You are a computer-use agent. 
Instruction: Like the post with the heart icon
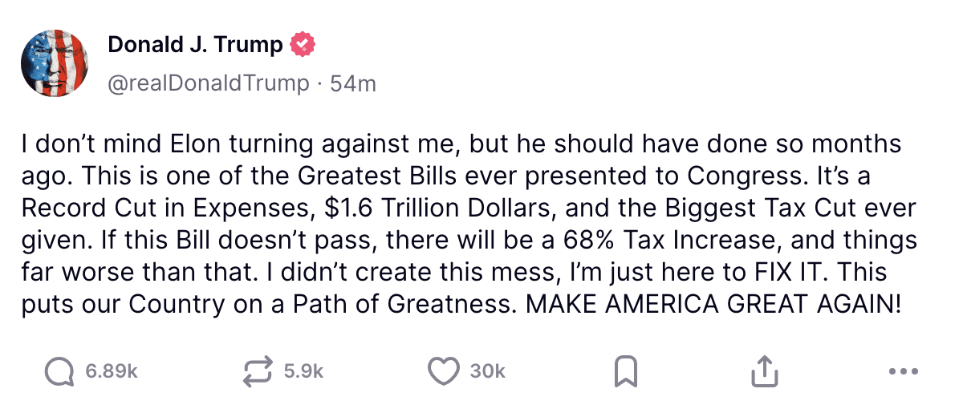(x=443, y=370)
